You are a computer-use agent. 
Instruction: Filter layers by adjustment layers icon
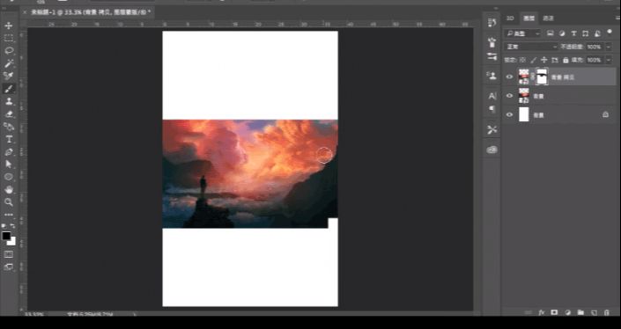[x=562, y=33]
